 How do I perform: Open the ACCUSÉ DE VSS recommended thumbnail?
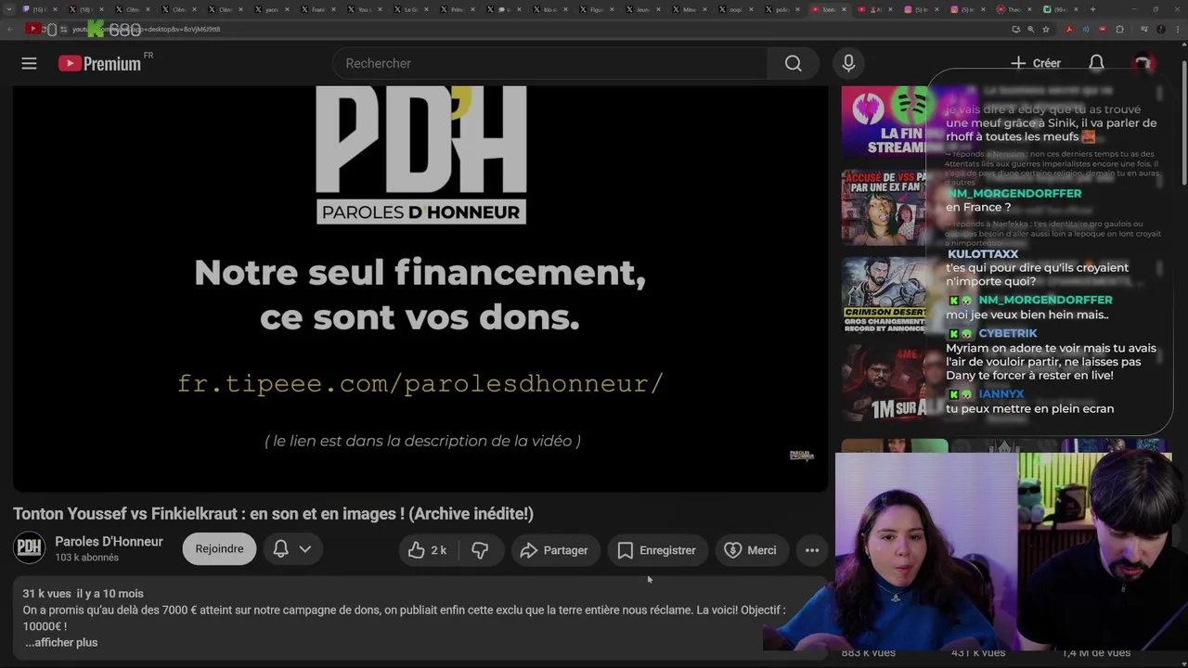coord(883,207)
